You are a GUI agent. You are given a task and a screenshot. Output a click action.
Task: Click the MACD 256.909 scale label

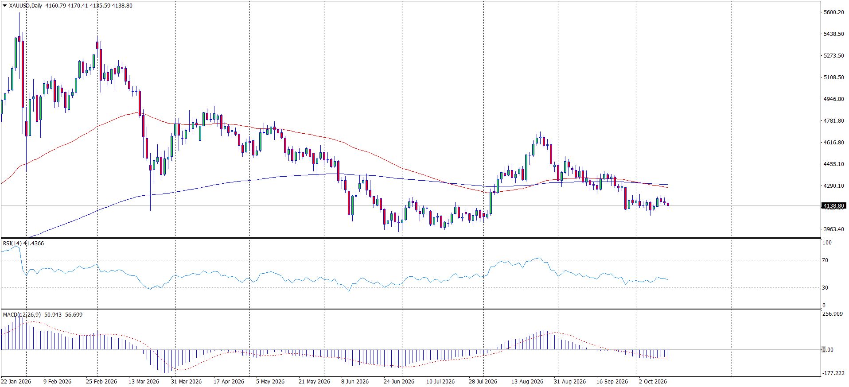coord(833,314)
